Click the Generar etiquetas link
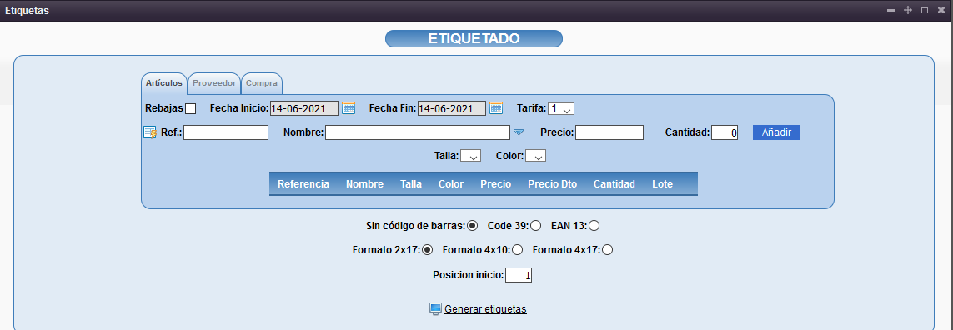953x330 pixels. [x=485, y=308]
